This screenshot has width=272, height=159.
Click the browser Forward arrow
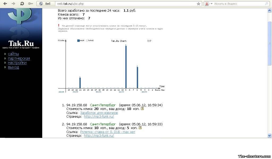14,4
